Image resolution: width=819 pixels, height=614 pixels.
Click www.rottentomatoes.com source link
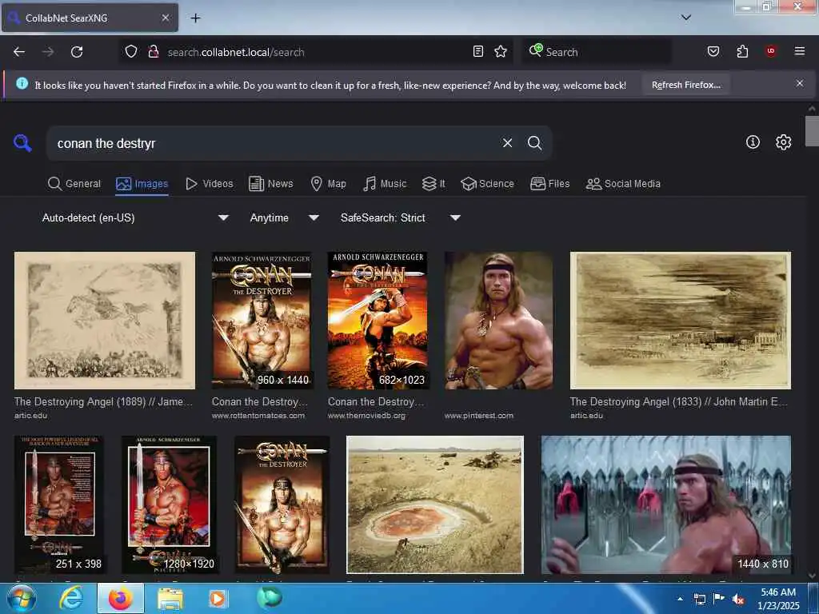click(258, 416)
